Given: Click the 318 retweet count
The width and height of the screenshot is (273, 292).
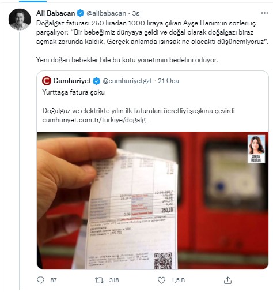Looking at the screenshot, I should coord(114,280).
